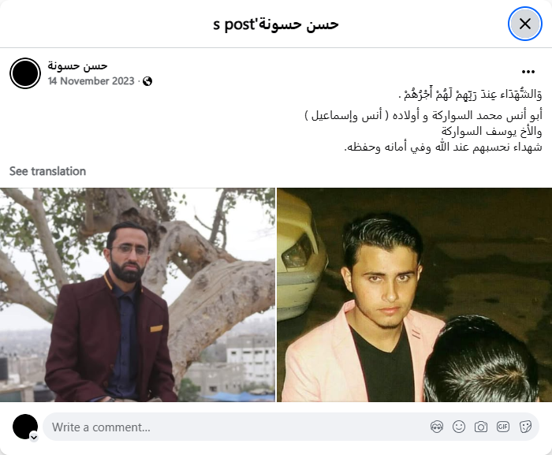The width and height of the screenshot is (552, 455).
Task: Open the right photo with pink jacket
Action: coord(414,295)
